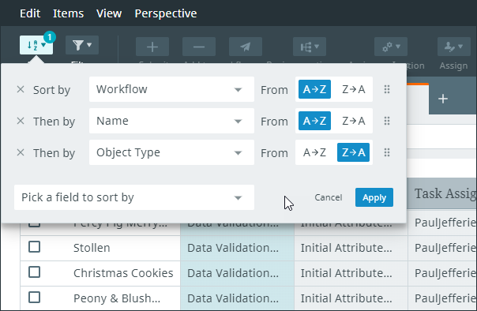The height and width of the screenshot is (311, 477).
Task: Open the Pick a field to sort by dropdown
Action: click(x=134, y=197)
